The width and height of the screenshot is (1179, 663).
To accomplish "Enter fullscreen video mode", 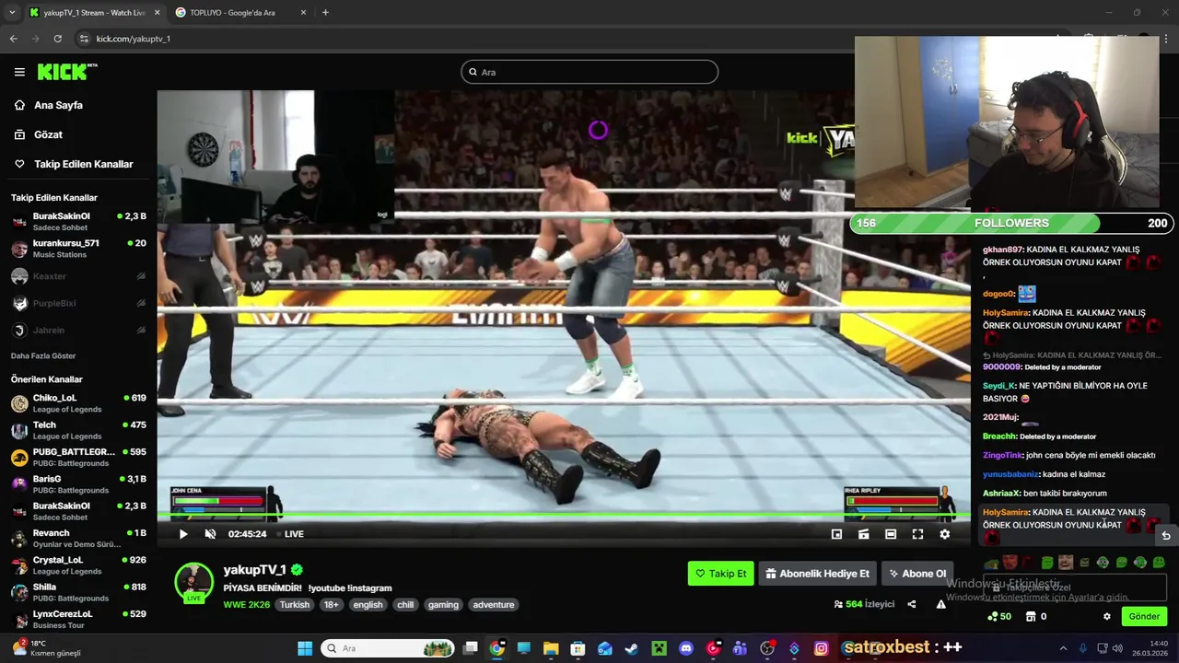I will pyautogui.click(x=917, y=534).
